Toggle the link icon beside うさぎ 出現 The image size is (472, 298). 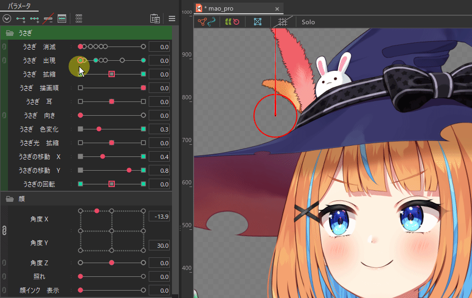pos(4,60)
